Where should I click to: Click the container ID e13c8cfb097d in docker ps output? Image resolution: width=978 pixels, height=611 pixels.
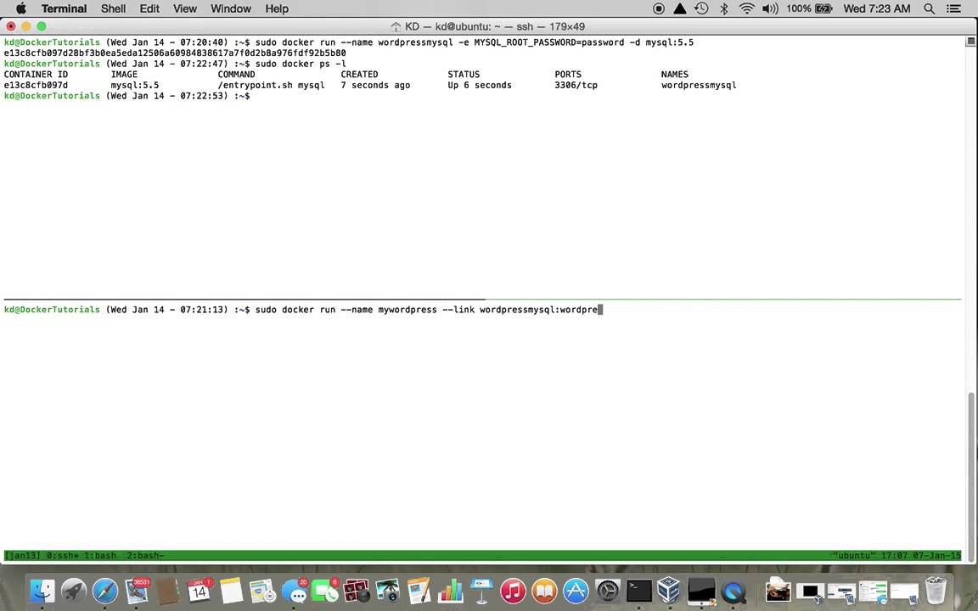(x=36, y=86)
